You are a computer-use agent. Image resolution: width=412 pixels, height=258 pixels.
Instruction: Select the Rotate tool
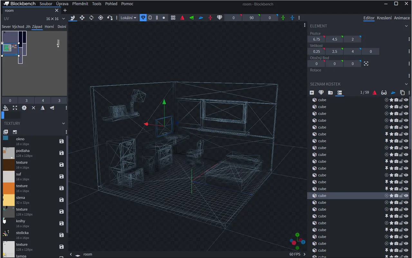point(91,18)
